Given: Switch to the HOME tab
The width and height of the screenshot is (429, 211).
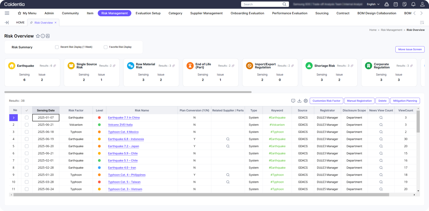Looking at the screenshot, I should tap(20, 22).
